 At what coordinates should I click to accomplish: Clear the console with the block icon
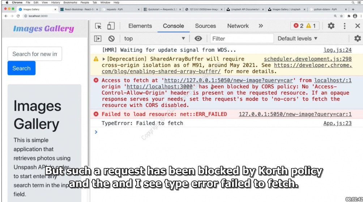pyautogui.click(x=111, y=39)
